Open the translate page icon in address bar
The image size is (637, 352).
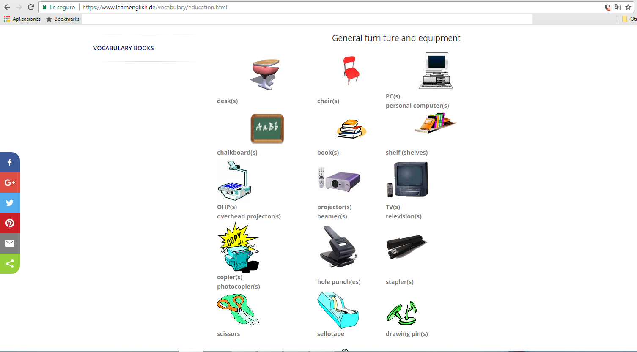coord(618,7)
